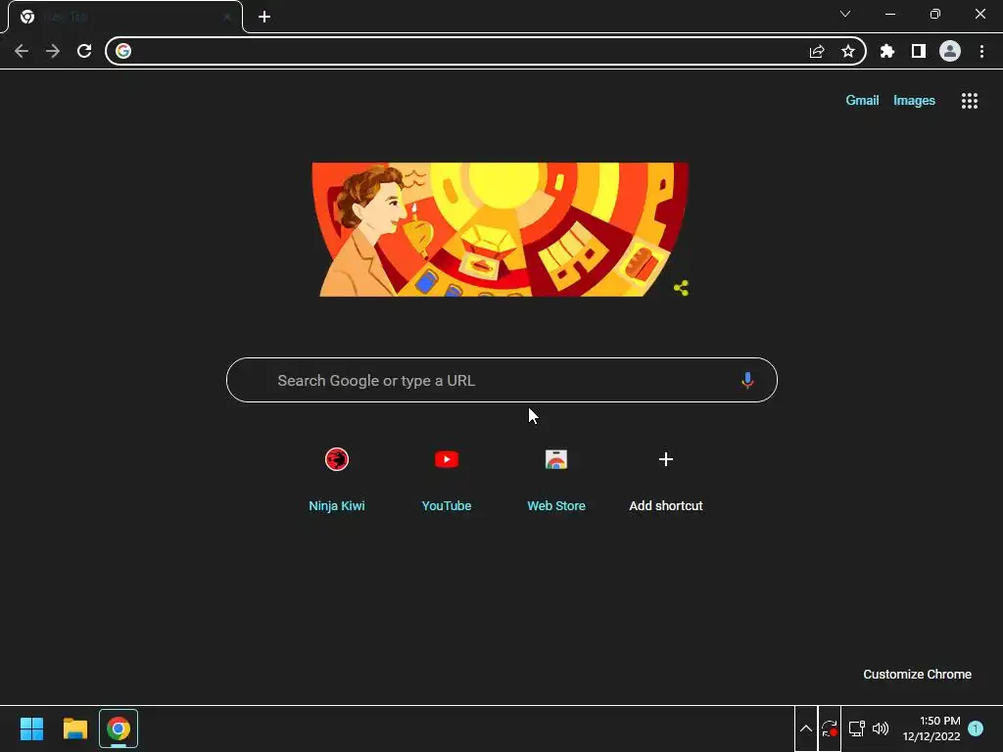
Task: Open File Explorer from taskbar
Action: click(75, 728)
